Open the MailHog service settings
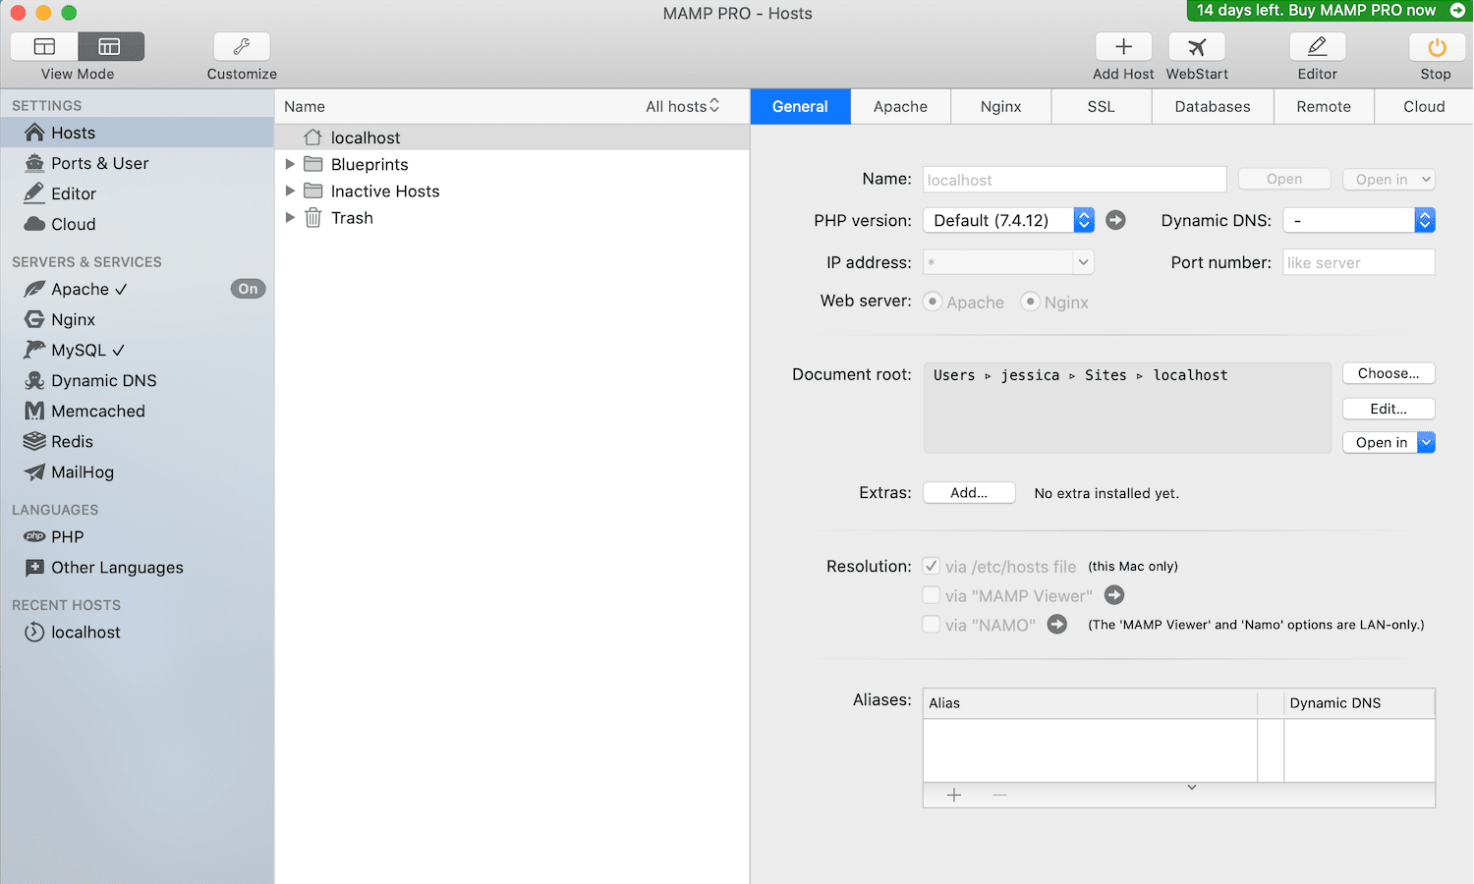 pos(32,471)
